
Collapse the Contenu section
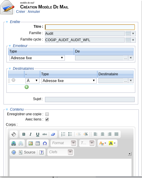[x=7, y=109]
